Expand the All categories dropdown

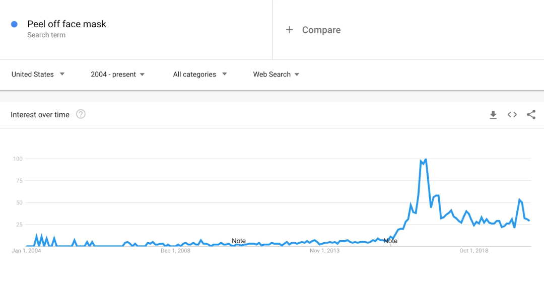[200, 74]
